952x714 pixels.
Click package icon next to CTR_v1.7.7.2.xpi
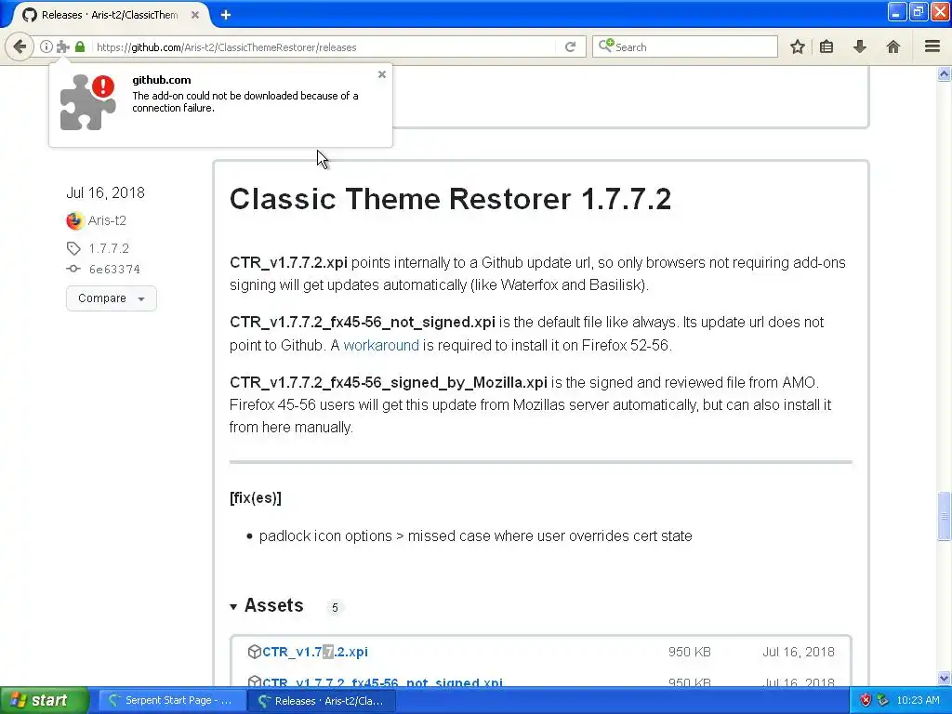click(x=255, y=652)
